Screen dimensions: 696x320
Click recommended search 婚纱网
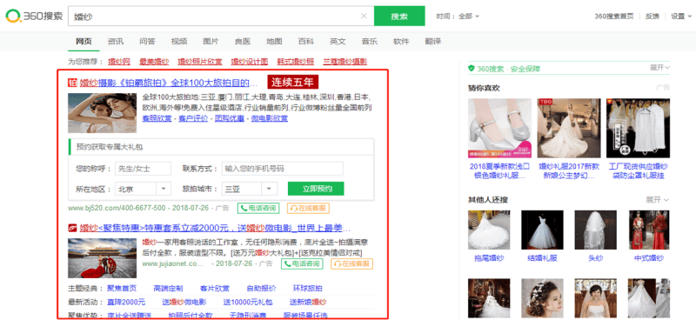click(119, 62)
